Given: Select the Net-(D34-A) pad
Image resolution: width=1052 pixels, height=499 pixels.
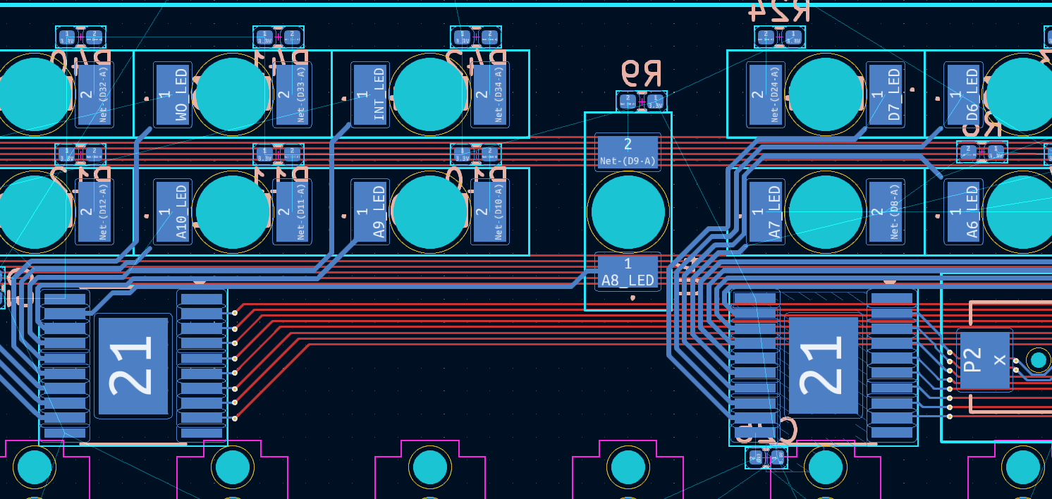Looking at the screenshot, I should (490, 94).
